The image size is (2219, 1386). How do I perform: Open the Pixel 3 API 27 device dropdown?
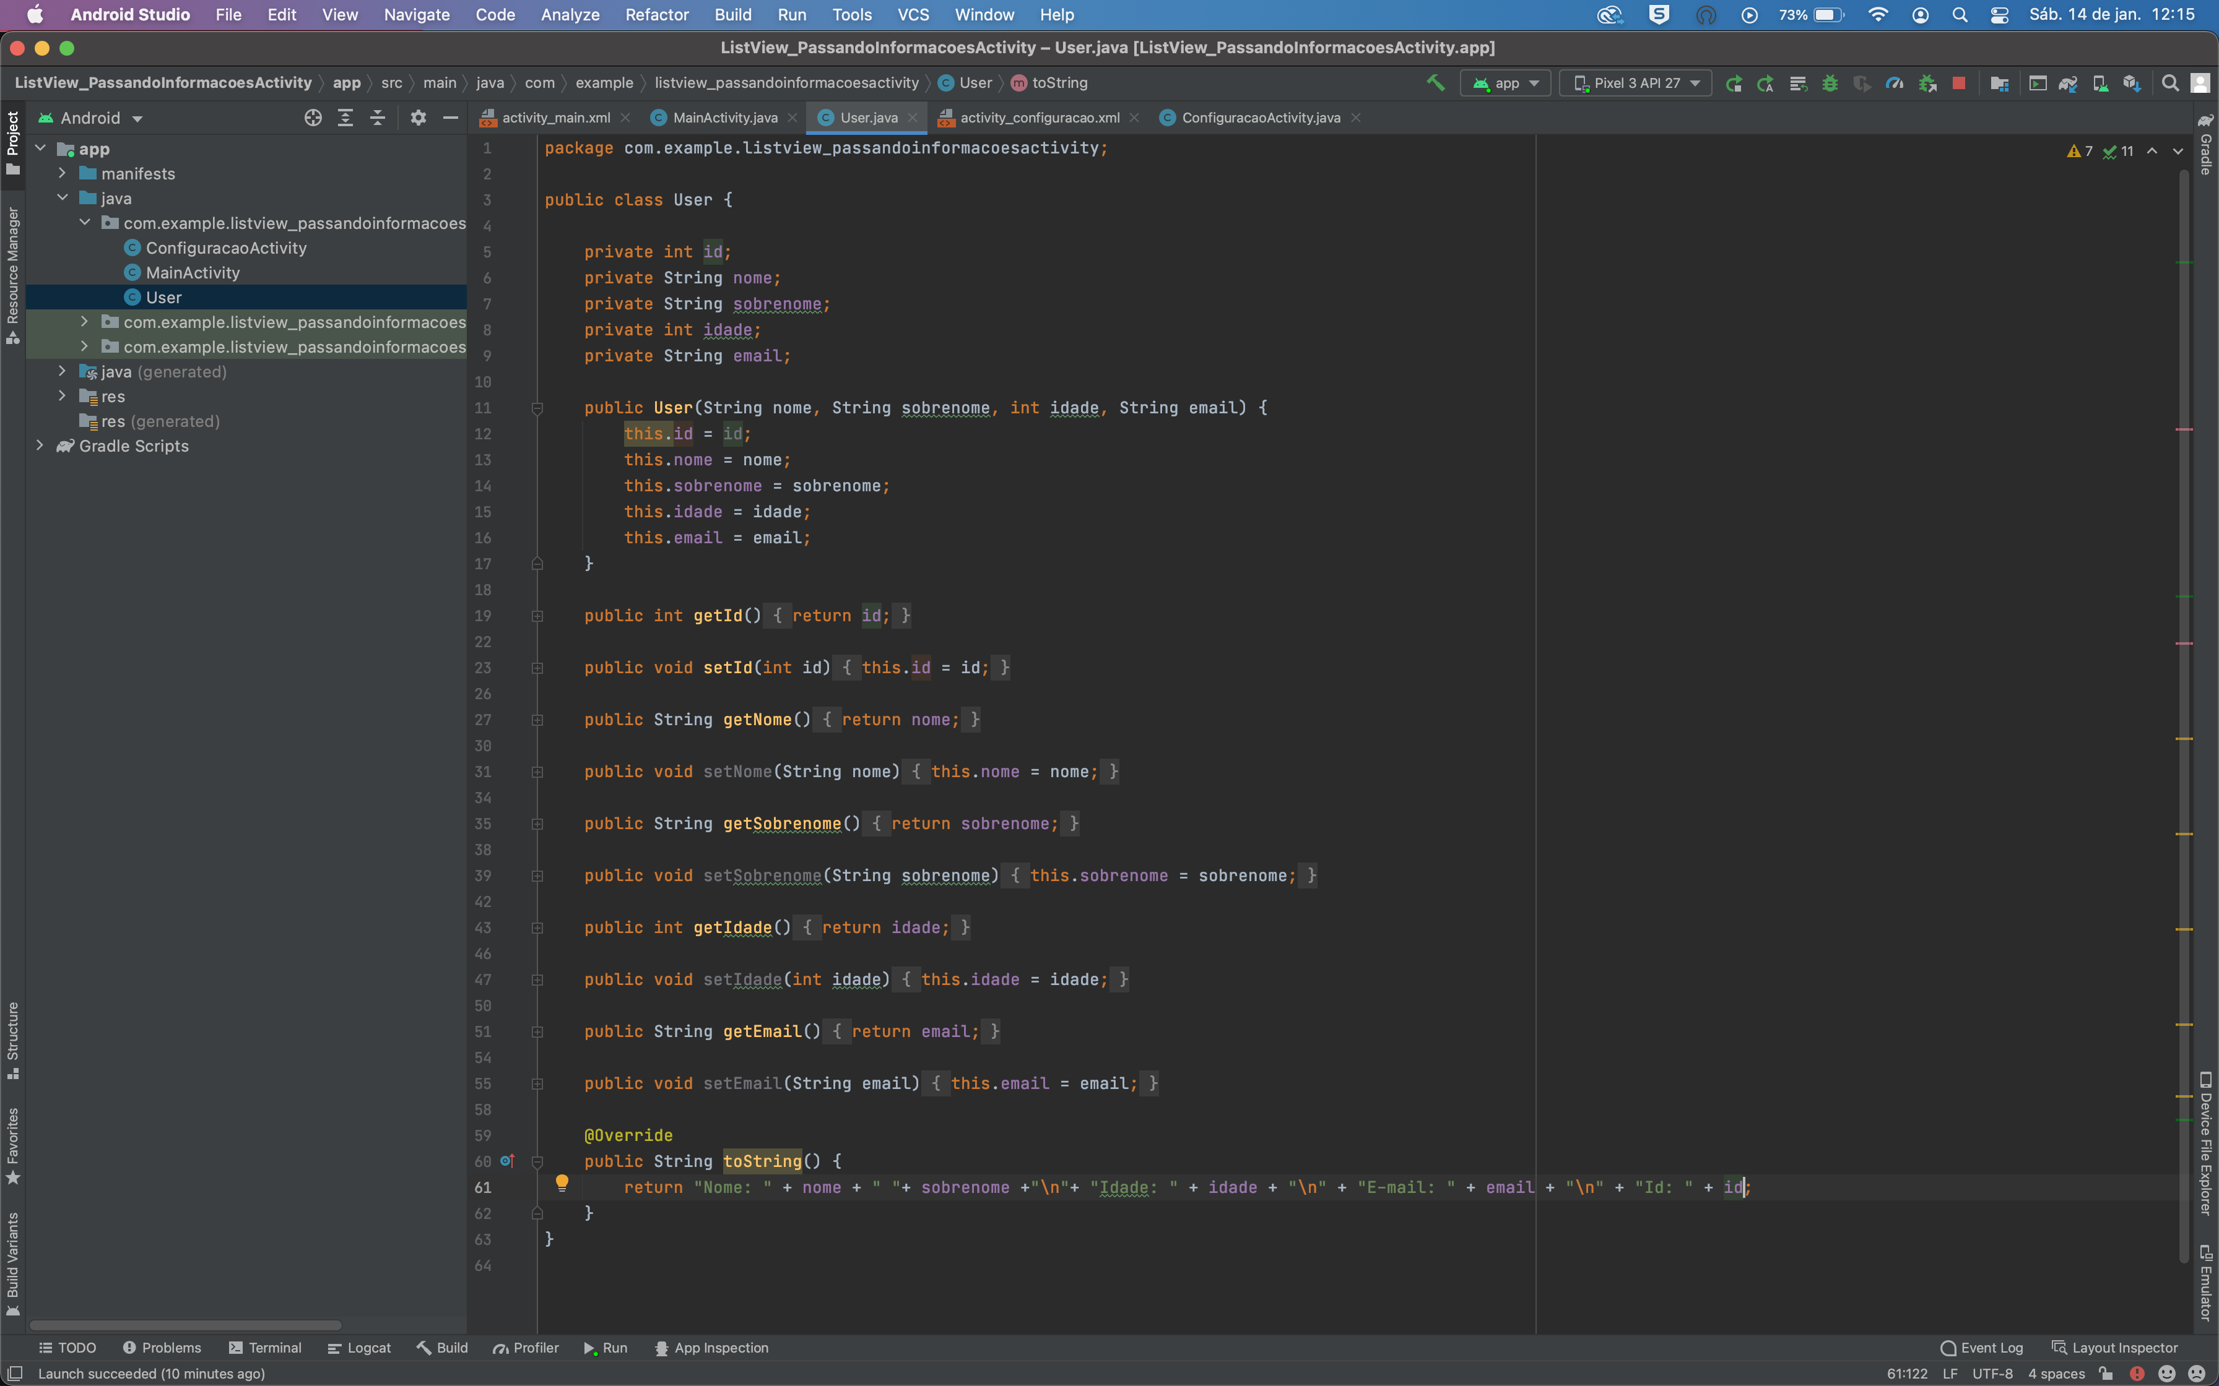coord(1637,84)
